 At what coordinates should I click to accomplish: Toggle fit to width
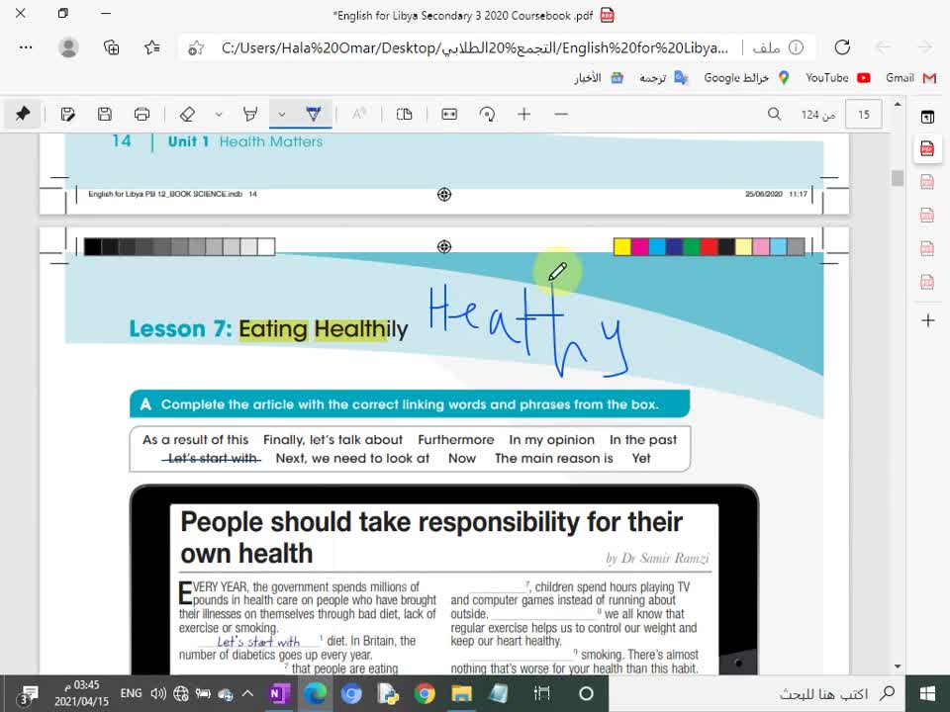pos(449,114)
